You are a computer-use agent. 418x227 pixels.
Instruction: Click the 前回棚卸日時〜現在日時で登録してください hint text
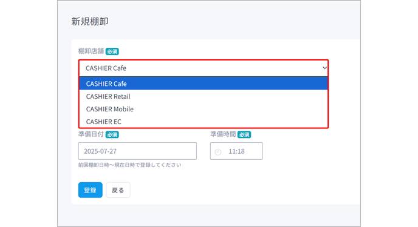coord(129,165)
